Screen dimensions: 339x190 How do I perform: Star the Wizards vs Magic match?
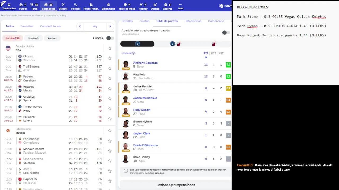[110, 88]
